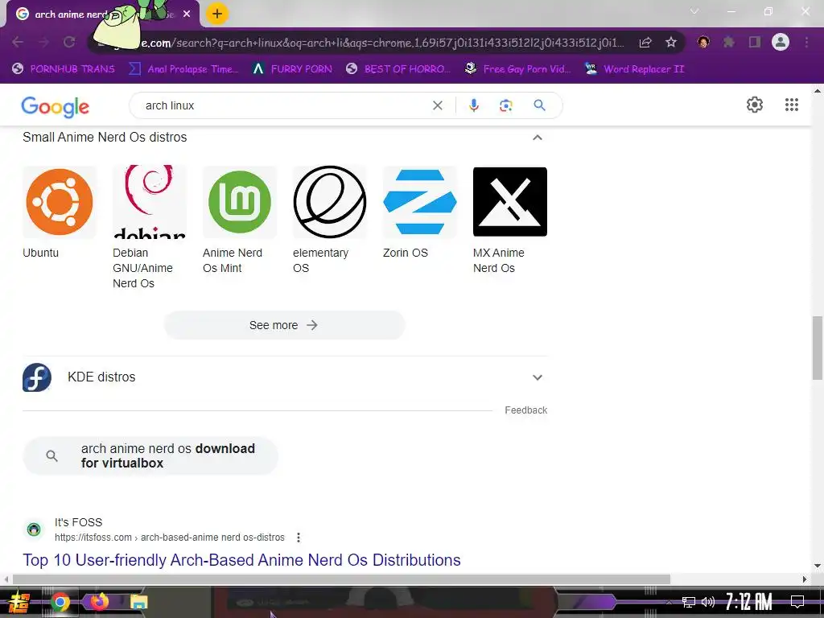Bookmark this page with the star icon
The image size is (824, 618).
[670, 43]
